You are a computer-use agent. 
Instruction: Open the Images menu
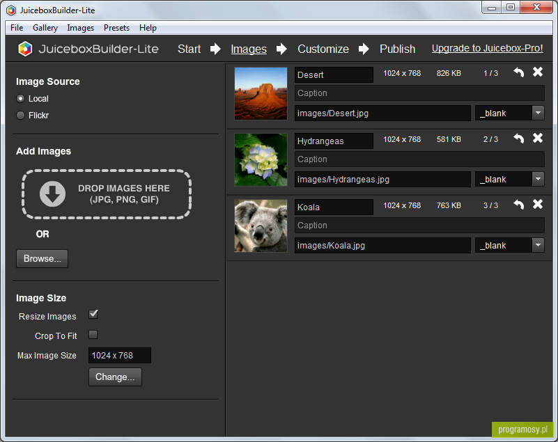point(80,28)
